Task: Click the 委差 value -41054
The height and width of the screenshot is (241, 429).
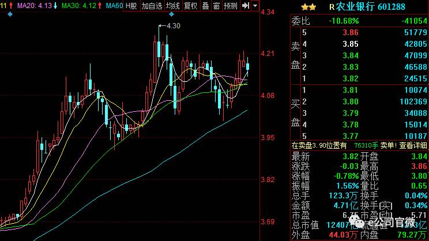Action: [414, 21]
